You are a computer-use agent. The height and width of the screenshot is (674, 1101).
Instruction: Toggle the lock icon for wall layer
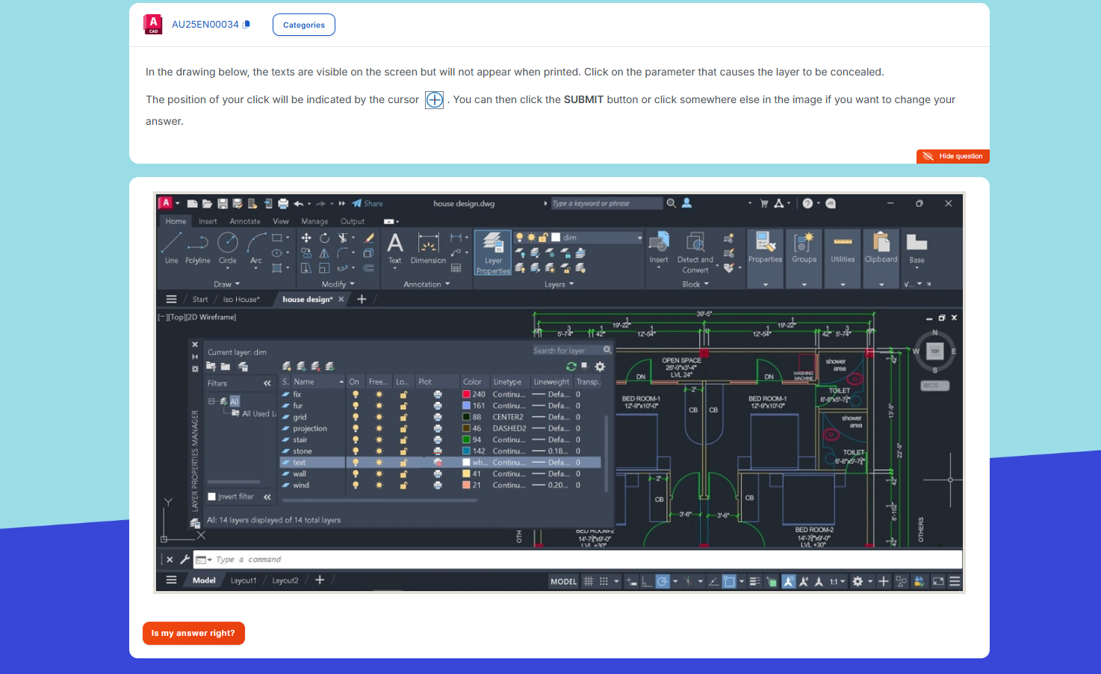point(403,474)
